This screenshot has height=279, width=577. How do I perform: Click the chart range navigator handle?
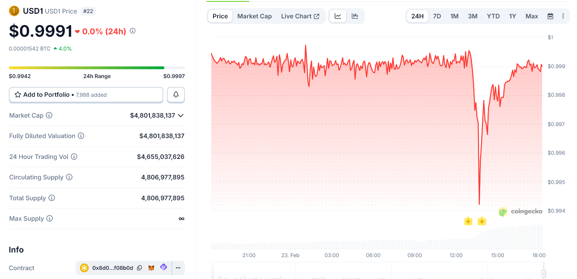[x=543, y=273]
